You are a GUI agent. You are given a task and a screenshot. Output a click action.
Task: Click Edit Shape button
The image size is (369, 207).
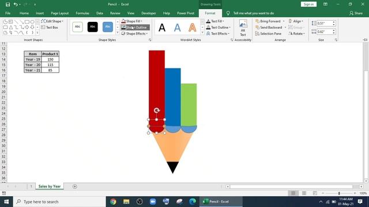coord(52,21)
